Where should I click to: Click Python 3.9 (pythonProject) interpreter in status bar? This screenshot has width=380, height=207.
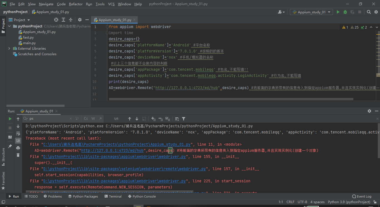(x=349, y=202)
